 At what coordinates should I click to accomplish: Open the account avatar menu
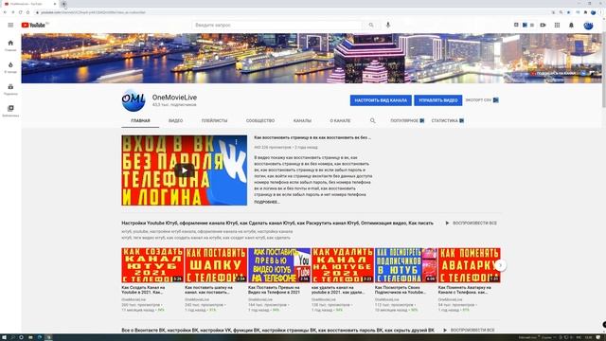pos(588,26)
